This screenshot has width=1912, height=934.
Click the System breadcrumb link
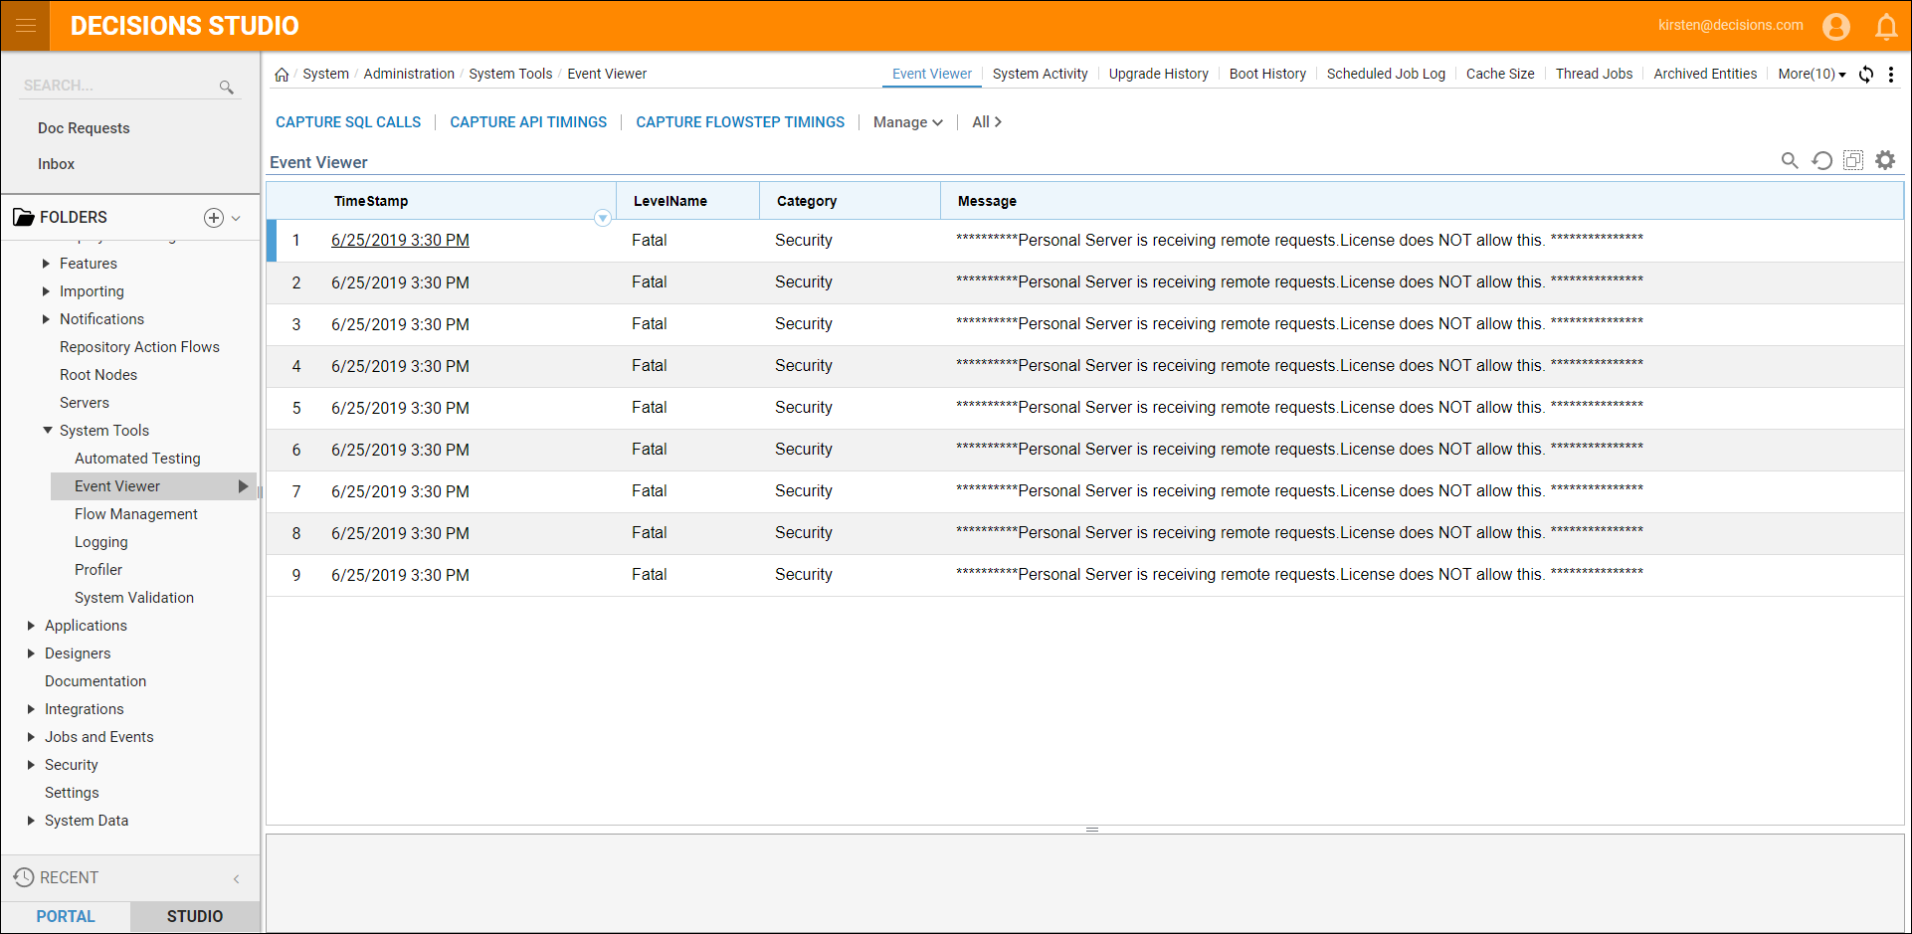click(325, 75)
